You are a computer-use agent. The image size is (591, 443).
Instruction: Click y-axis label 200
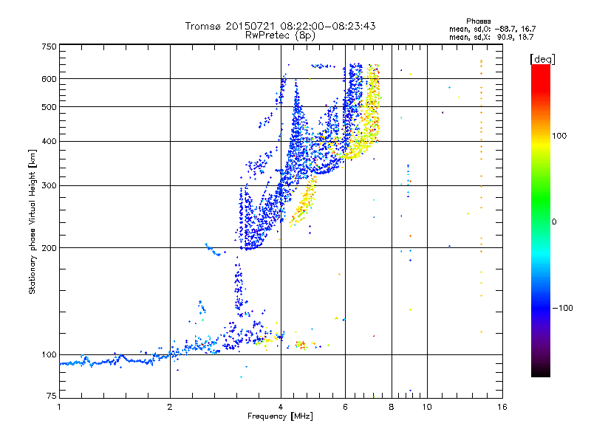click(x=49, y=248)
